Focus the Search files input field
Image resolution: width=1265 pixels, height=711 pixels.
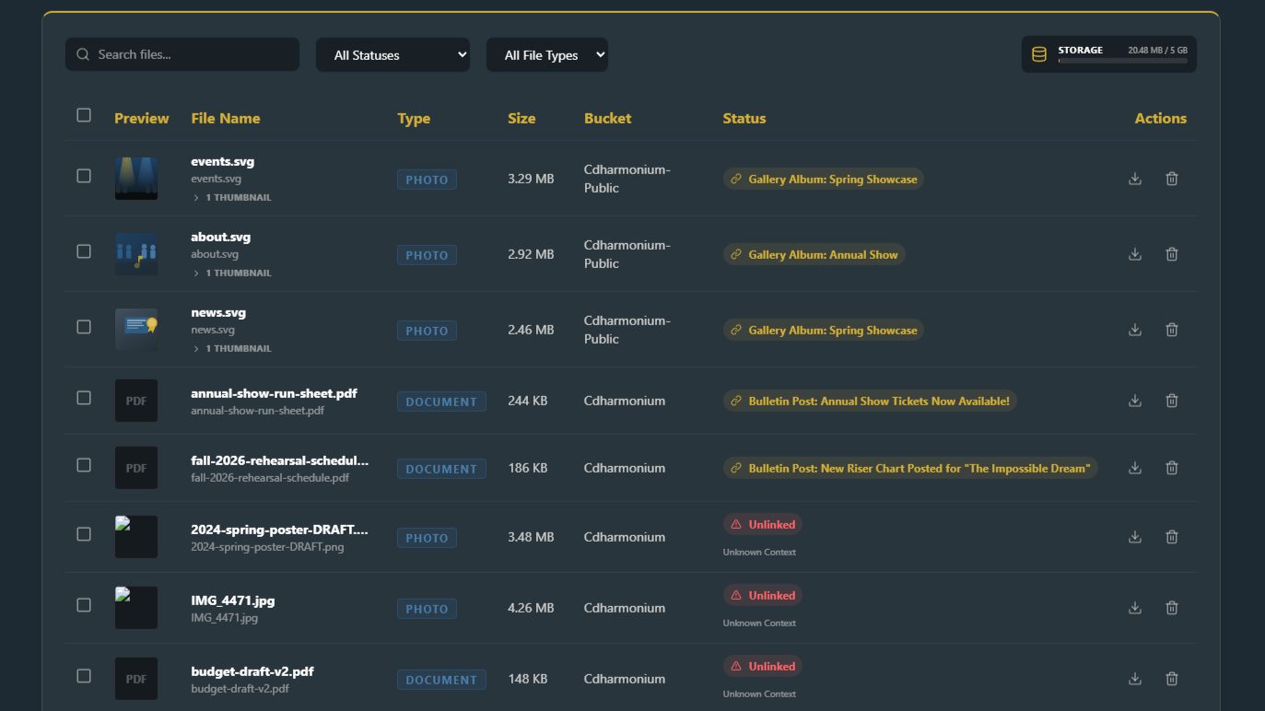click(x=182, y=54)
